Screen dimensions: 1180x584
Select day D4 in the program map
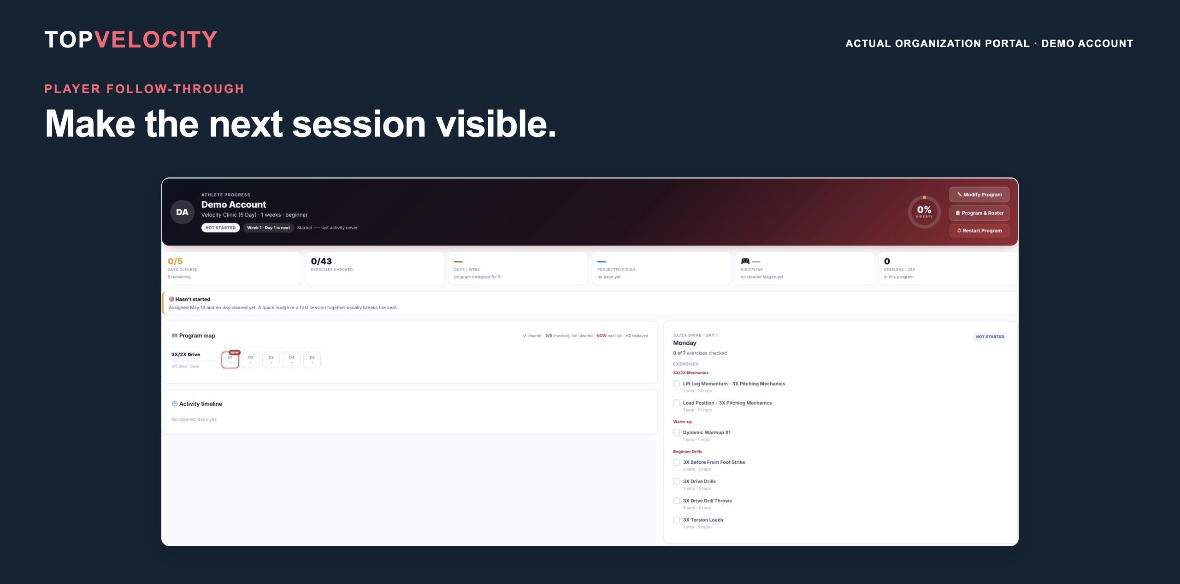tap(292, 360)
